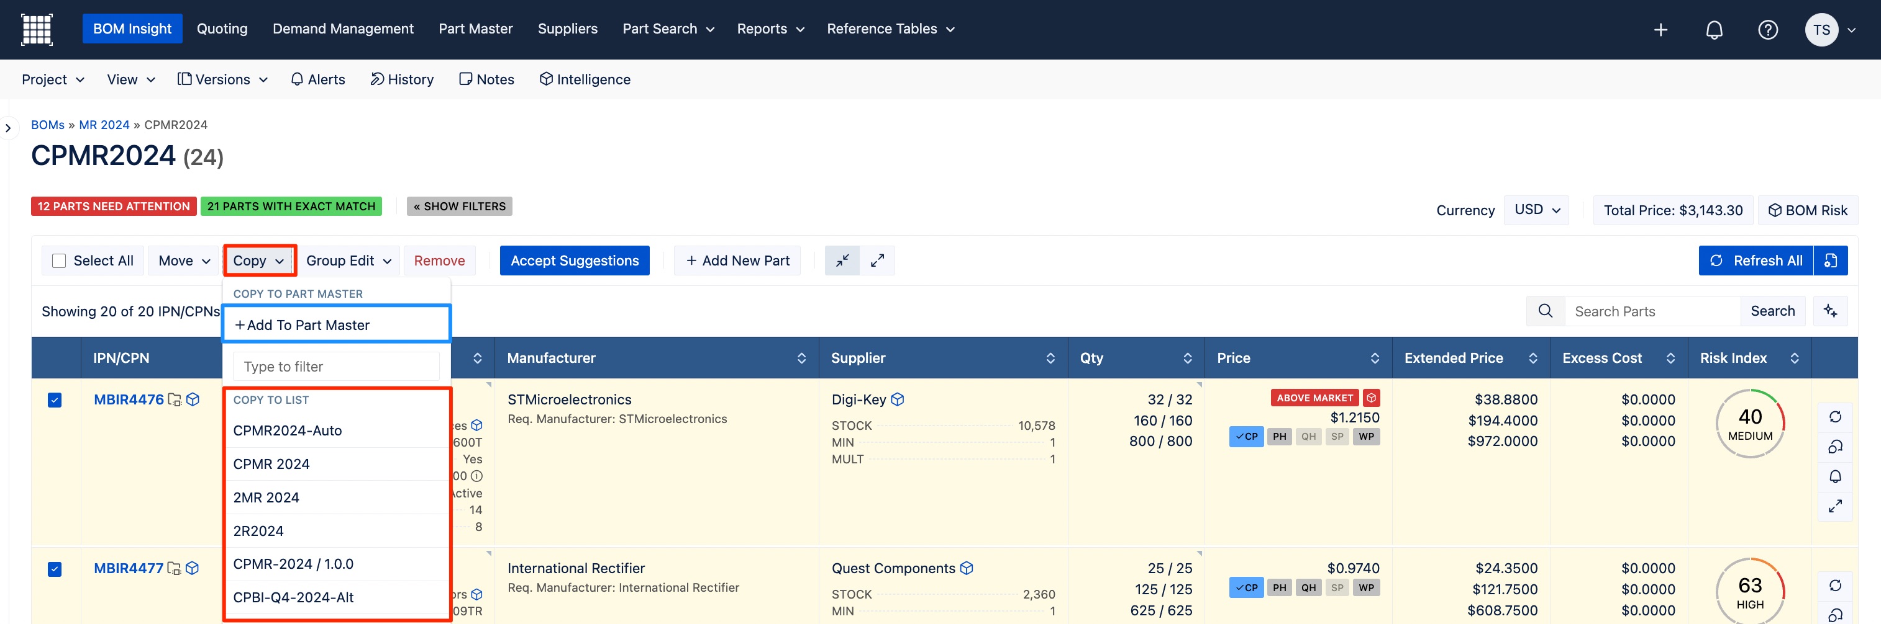Image resolution: width=1881 pixels, height=624 pixels.
Task: Copy to list CPMR2024-Auto
Action: point(336,431)
